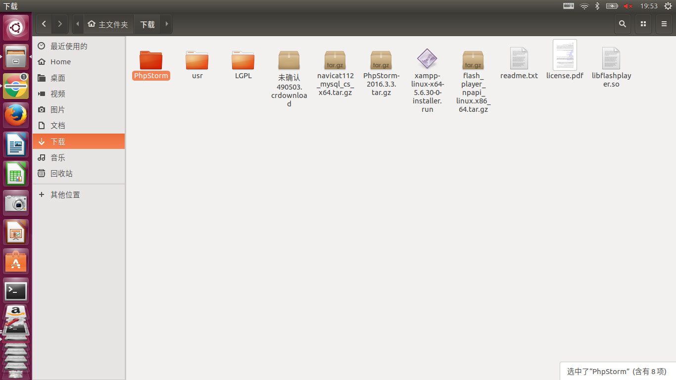Screen dimensions: 676x380
Task: Open the Wi-Fi network indicator
Action: [x=584, y=6]
